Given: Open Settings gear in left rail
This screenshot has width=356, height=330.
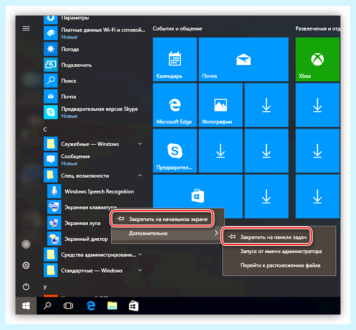Looking at the screenshot, I should point(26,265).
